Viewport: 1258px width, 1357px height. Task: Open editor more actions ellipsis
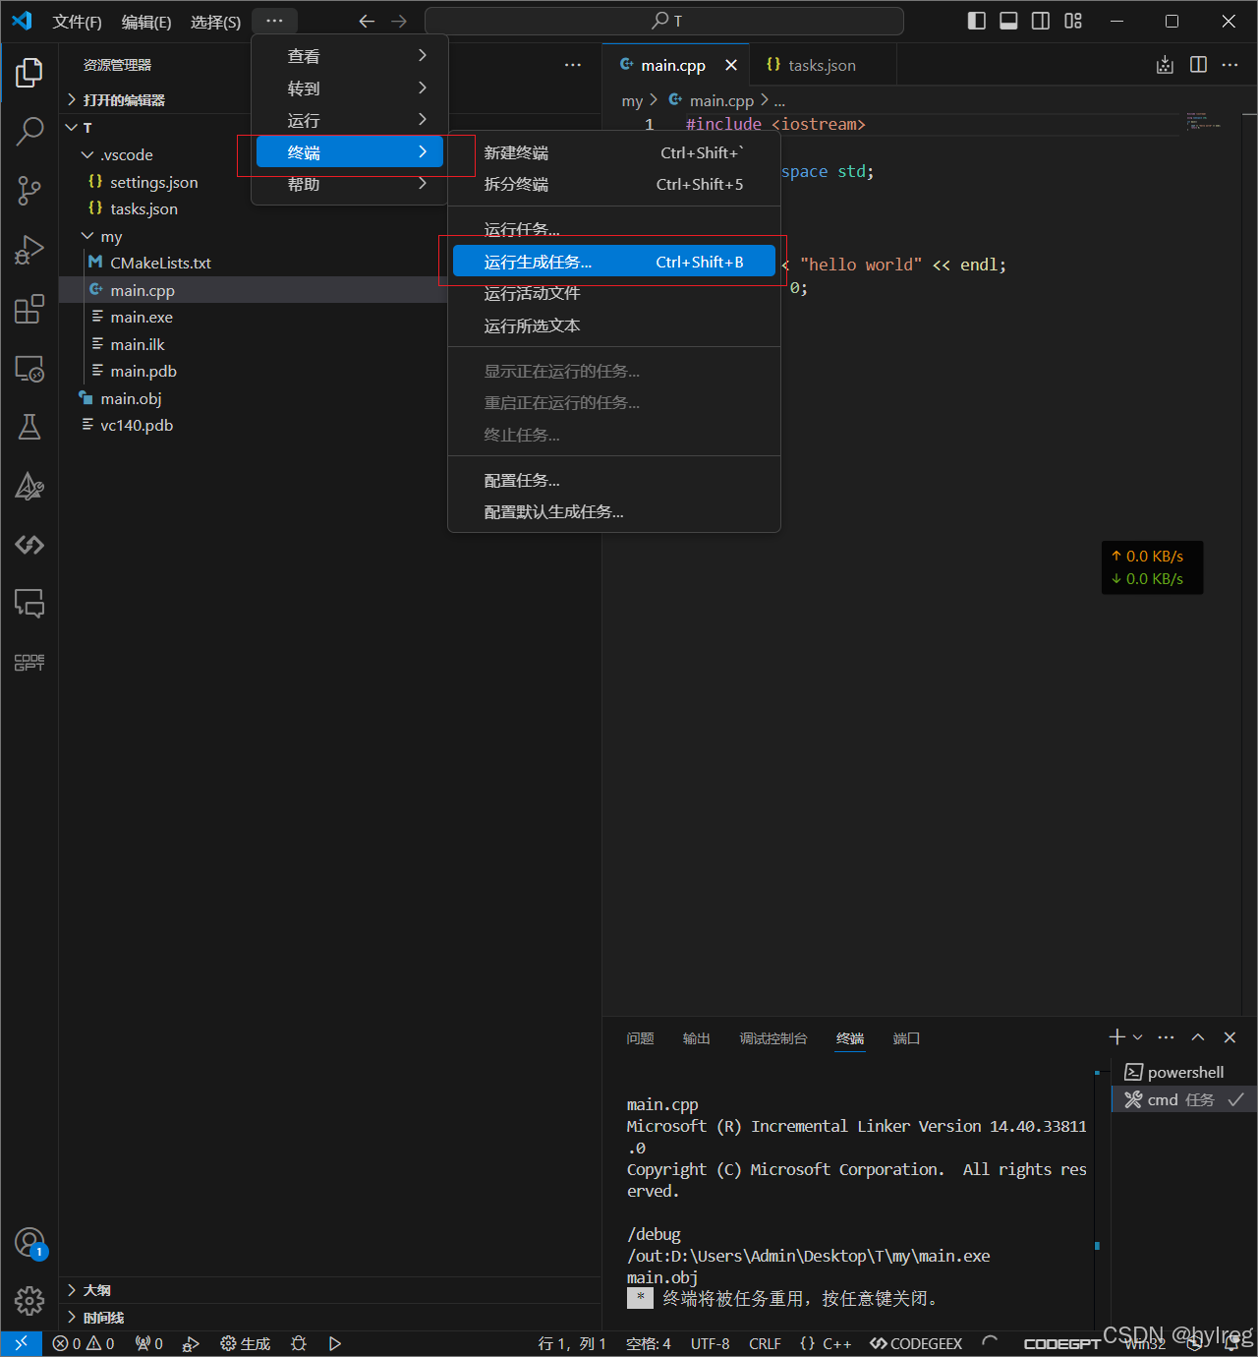click(x=1230, y=65)
